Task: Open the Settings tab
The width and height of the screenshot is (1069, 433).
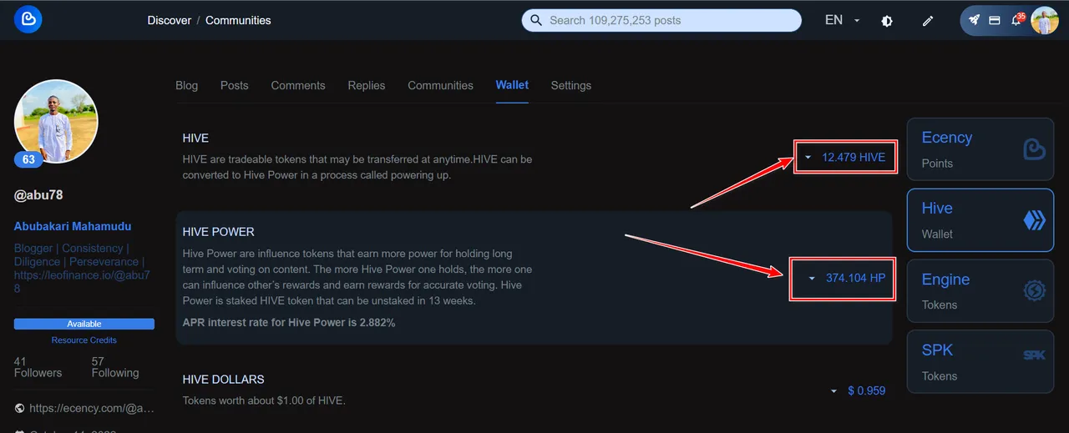Action: point(571,85)
